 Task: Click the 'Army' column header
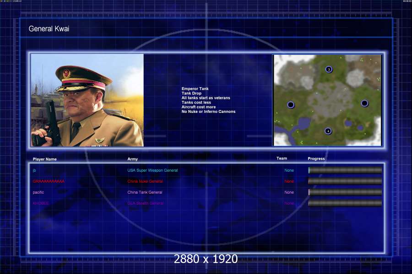click(x=132, y=159)
